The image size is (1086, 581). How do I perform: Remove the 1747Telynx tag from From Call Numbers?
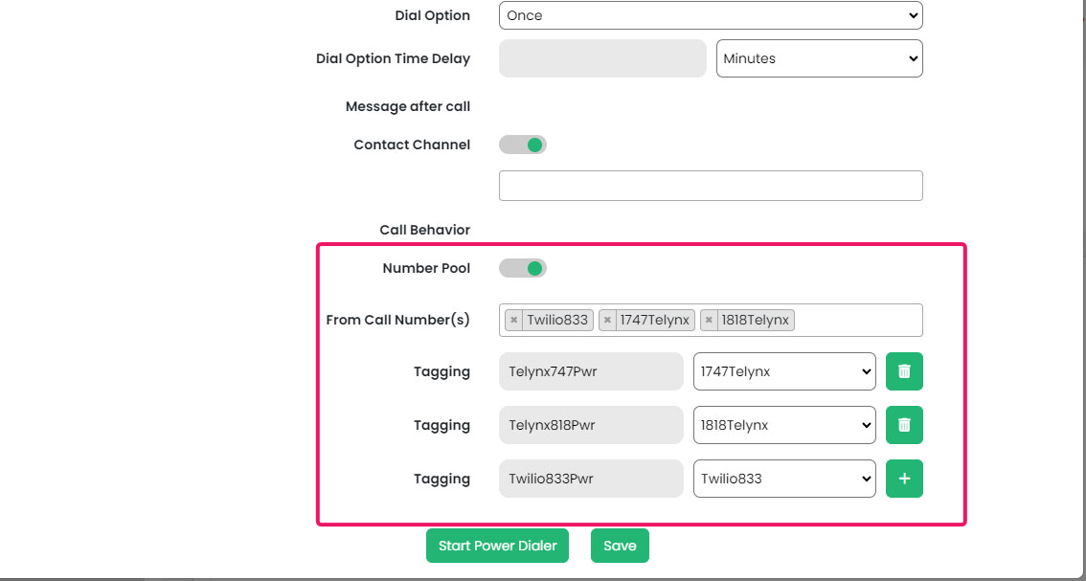tap(607, 320)
